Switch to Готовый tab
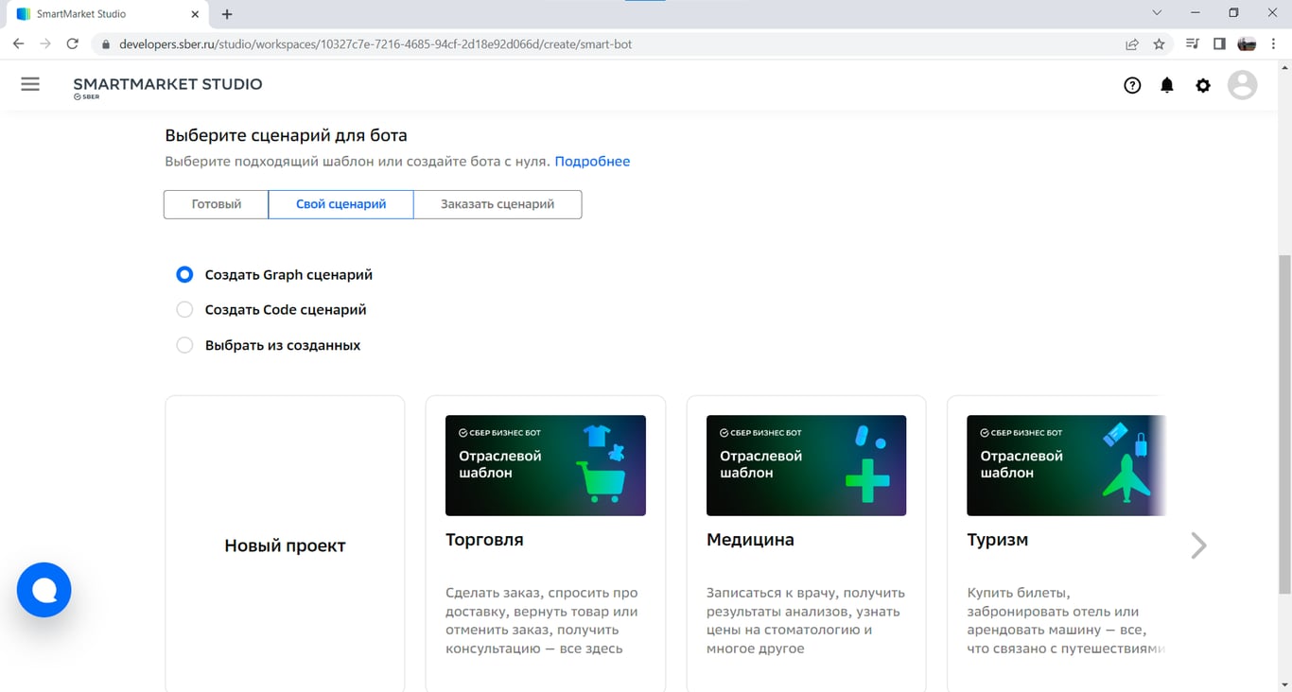The height and width of the screenshot is (692, 1292). click(217, 204)
